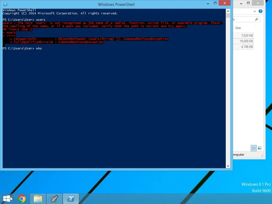Click the 'At line:1 char:1' error text
272x204 pixels.
[18, 29]
